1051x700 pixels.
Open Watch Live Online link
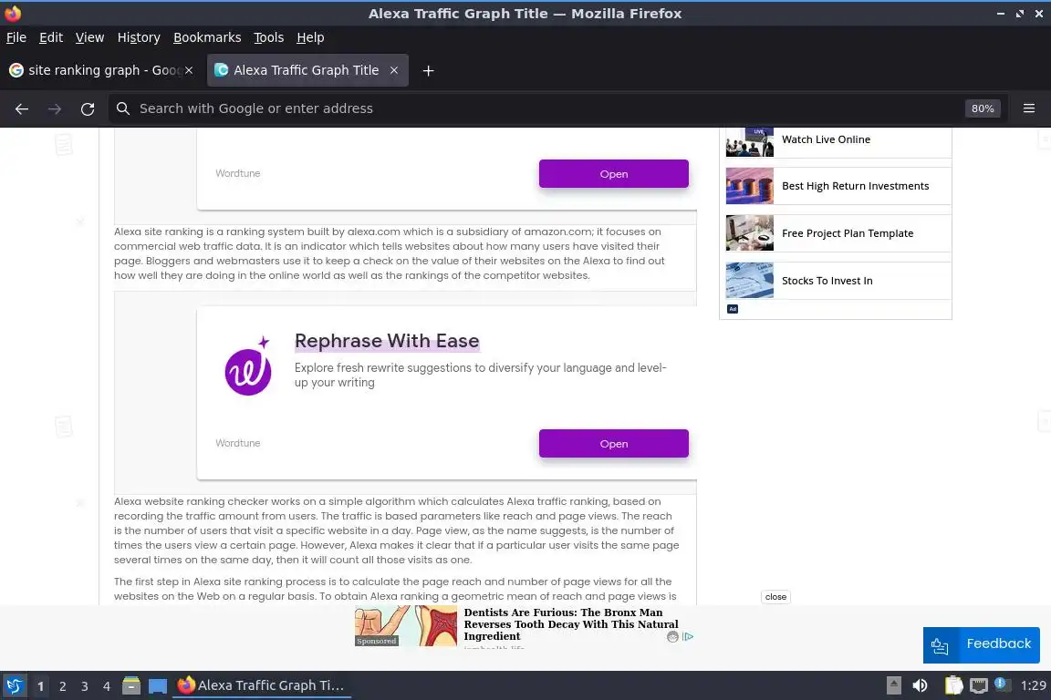click(x=826, y=139)
